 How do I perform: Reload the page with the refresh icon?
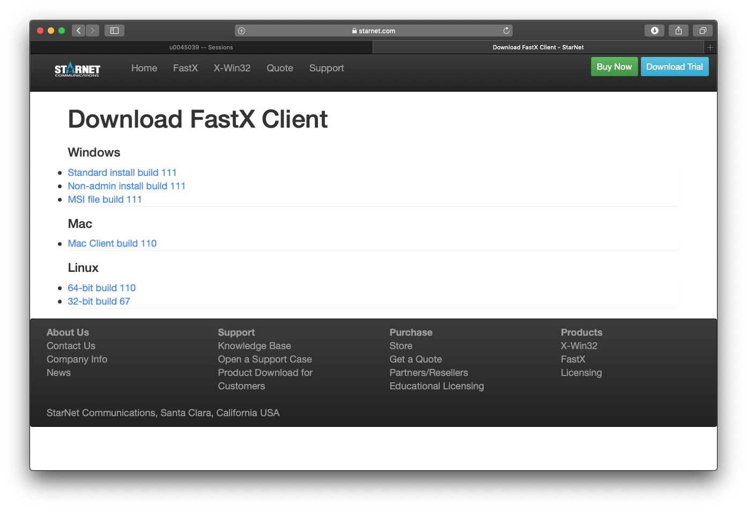506,31
